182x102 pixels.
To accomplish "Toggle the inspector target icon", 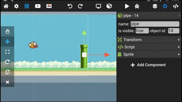I will (x=165, y=6).
